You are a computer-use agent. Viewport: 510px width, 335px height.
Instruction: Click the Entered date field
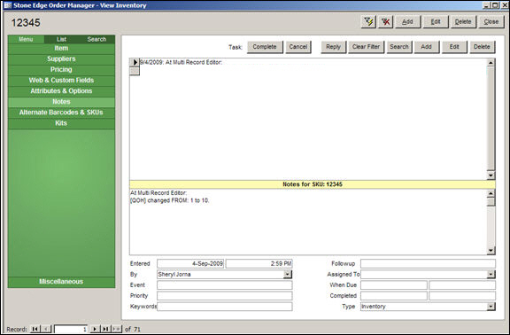(x=190, y=264)
